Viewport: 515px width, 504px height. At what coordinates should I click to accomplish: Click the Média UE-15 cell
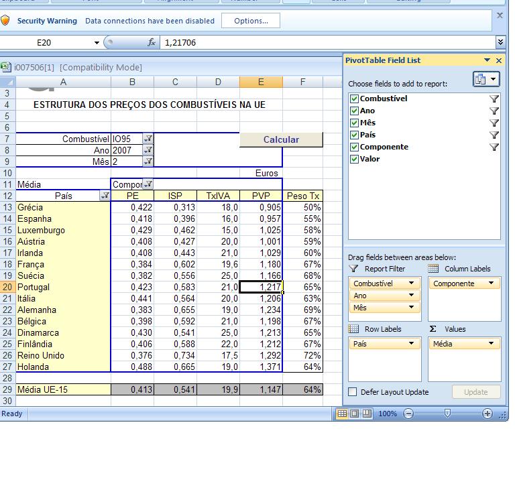click(x=63, y=389)
